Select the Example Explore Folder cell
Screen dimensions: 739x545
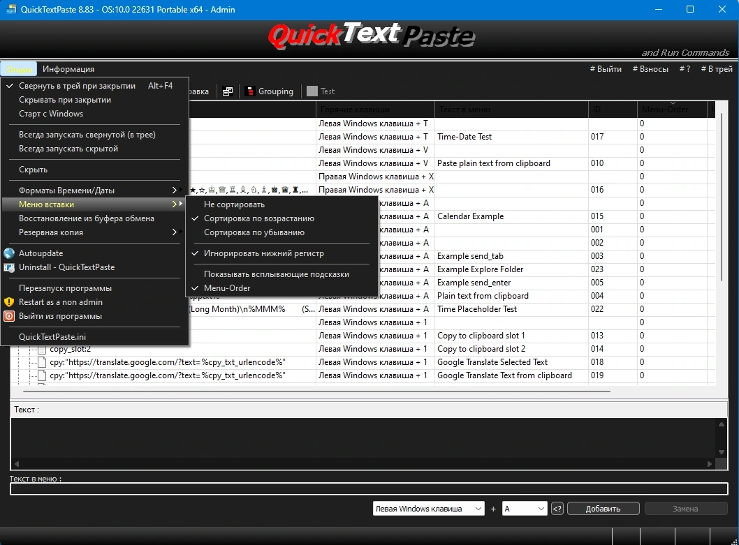coord(511,269)
